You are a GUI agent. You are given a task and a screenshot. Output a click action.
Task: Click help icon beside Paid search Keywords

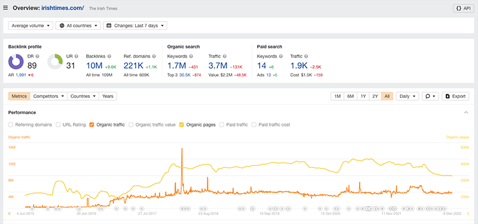[281, 56]
